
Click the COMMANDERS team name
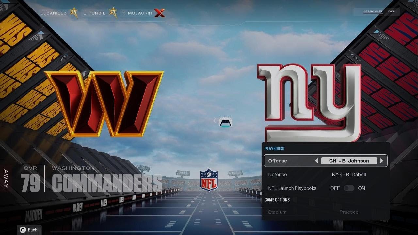pyautogui.click(x=107, y=183)
